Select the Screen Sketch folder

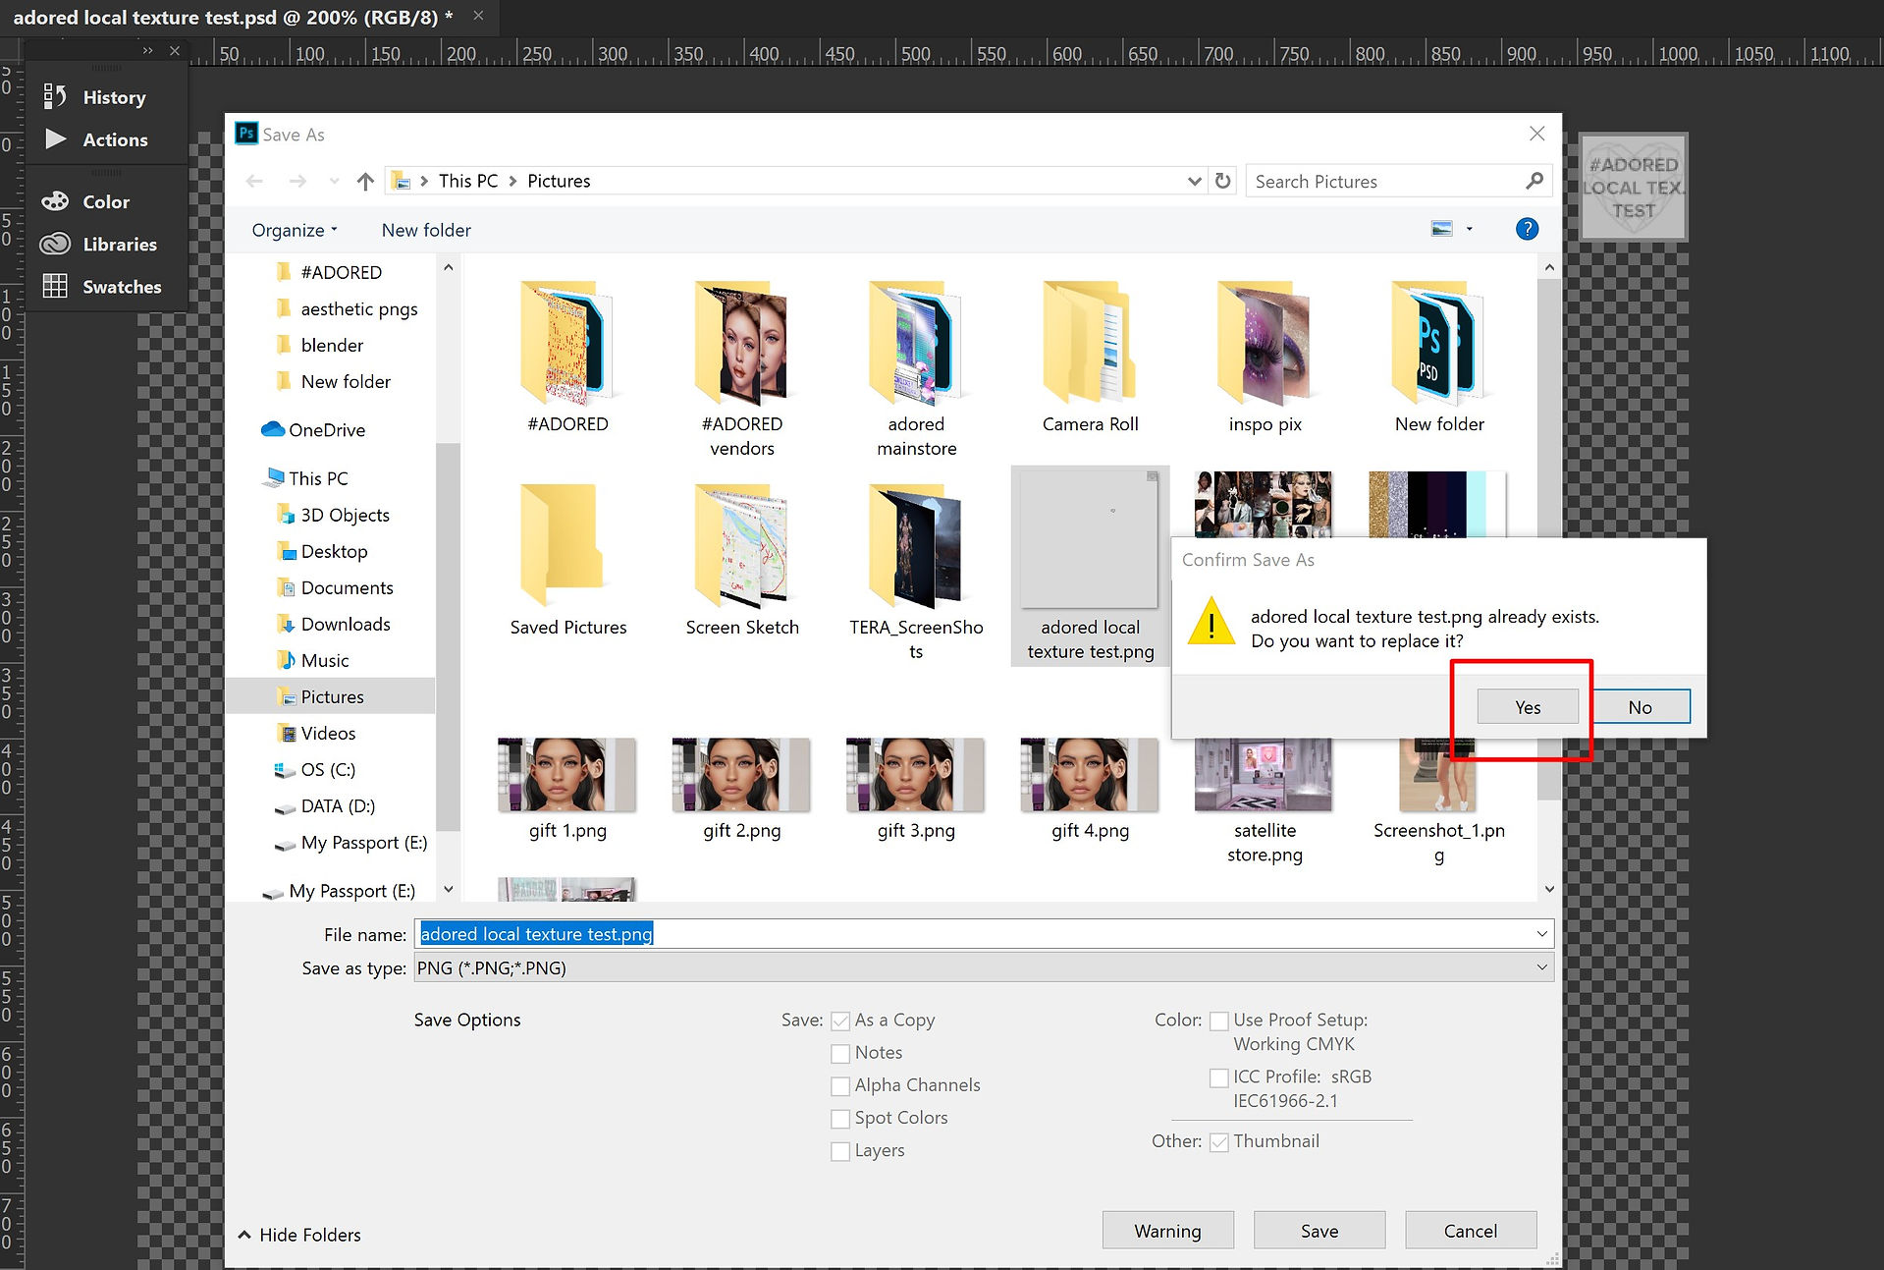[x=742, y=560]
